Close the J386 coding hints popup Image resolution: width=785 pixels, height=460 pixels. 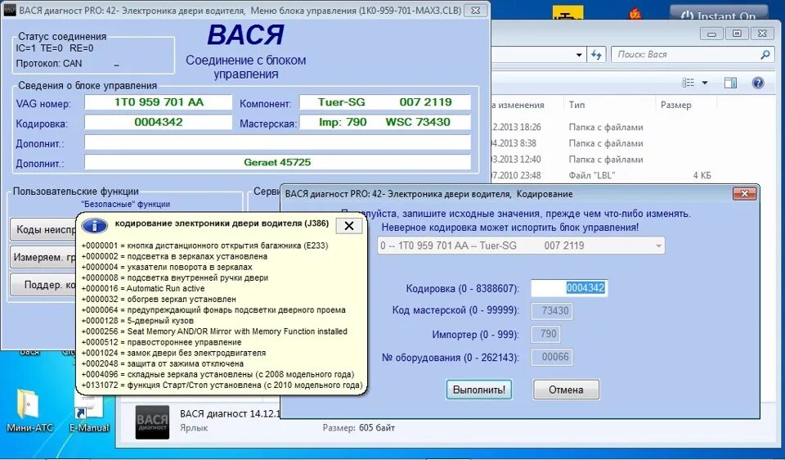(x=349, y=226)
